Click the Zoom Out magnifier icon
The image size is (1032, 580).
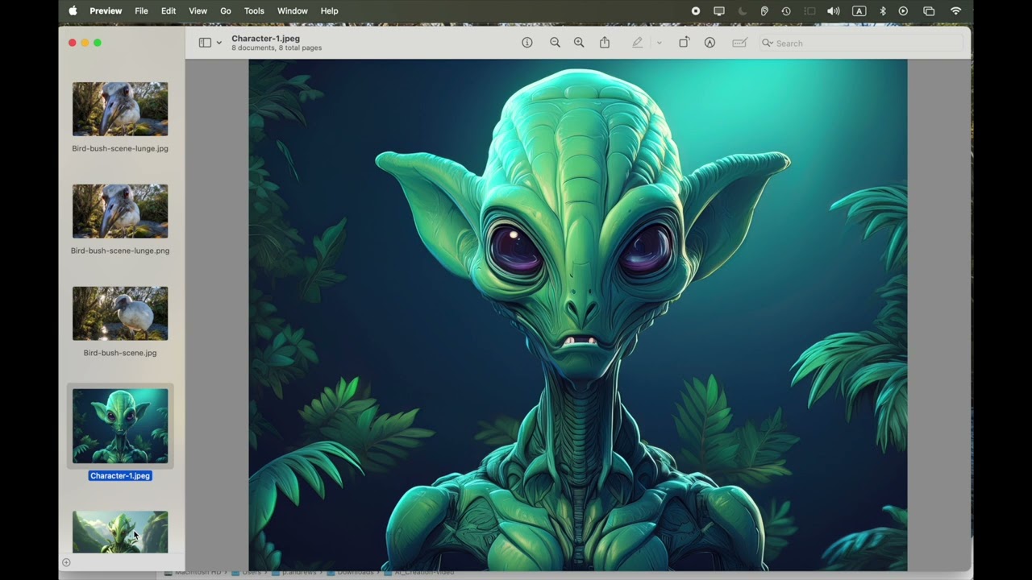[555, 43]
